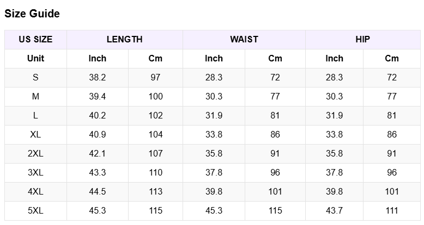The image size is (424, 225).
Task: Click the M size row label
Action: pyautogui.click(x=35, y=96)
